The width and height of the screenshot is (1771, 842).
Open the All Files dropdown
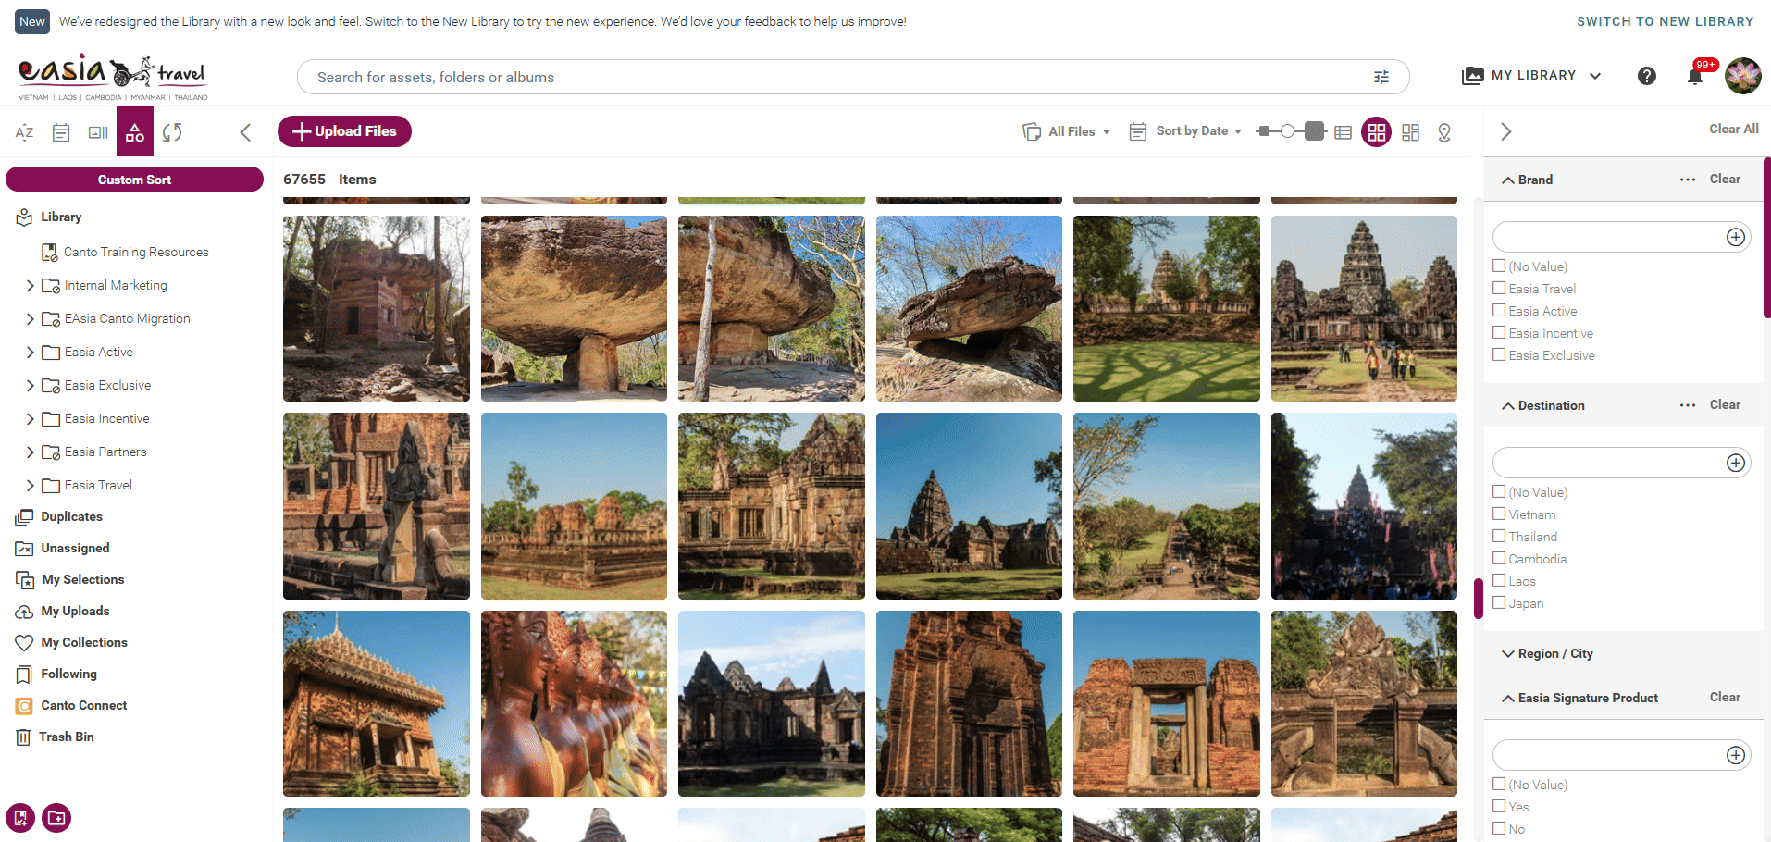pos(1067,131)
